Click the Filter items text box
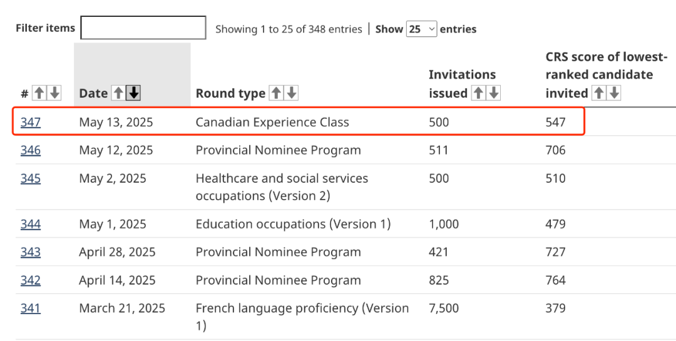Viewport: 676px width, 341px height. [x=143, y=28]
